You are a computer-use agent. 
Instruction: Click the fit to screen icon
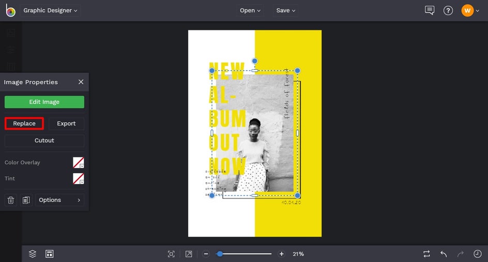click(171, 254)
